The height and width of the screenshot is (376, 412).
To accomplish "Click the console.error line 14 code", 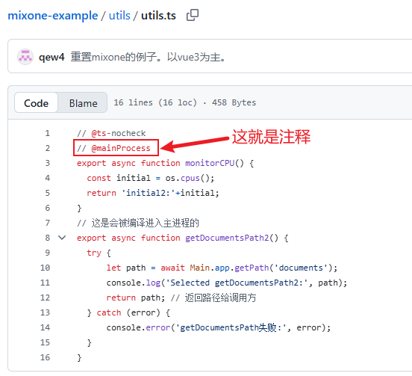I will click(x=219, y=327).
